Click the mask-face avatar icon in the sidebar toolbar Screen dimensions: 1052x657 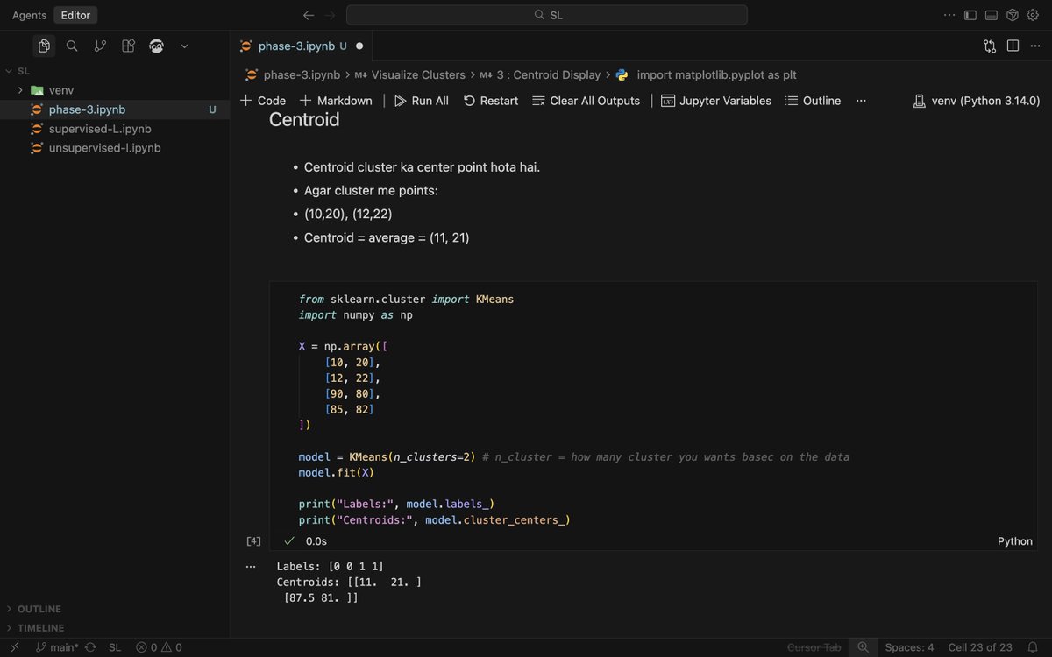click(x=157, y=46)
